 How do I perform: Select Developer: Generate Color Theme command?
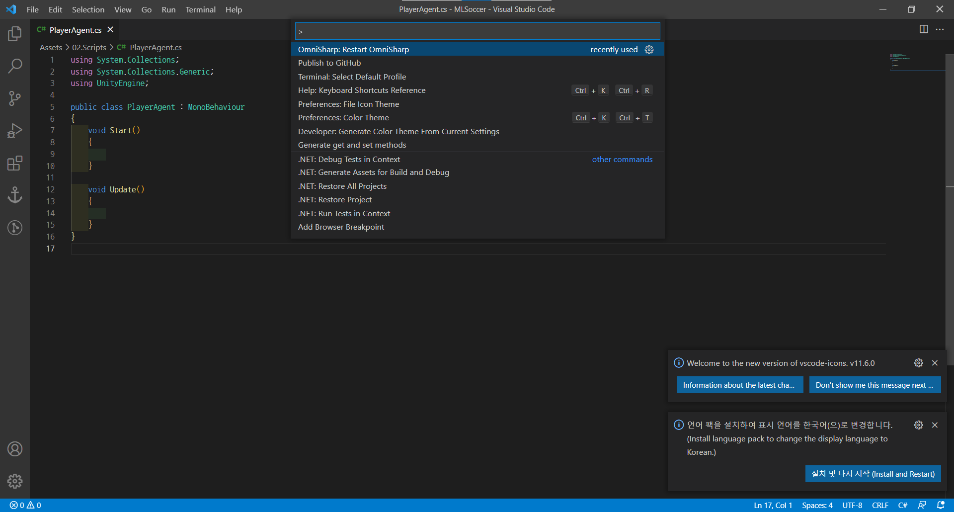[x=477, y=131]
